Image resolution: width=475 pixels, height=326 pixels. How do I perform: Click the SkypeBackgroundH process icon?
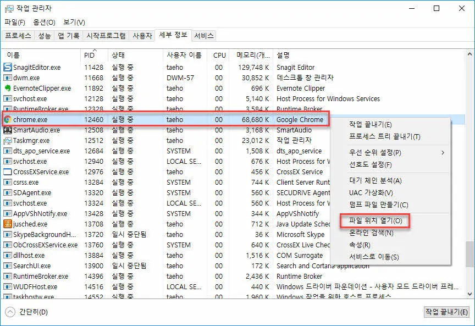click(7, 234)
